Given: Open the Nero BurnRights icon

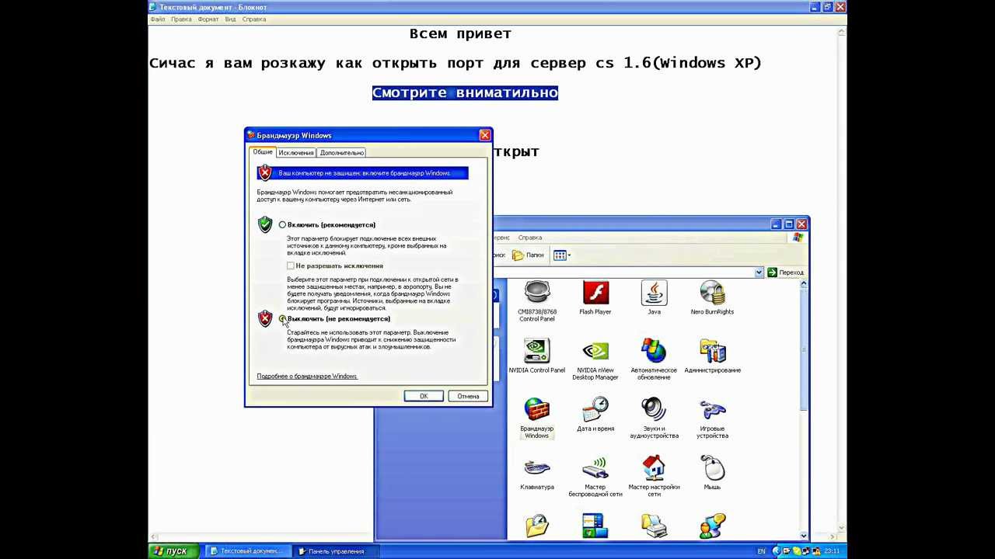Looking at the screenshot, I should 712,298.
